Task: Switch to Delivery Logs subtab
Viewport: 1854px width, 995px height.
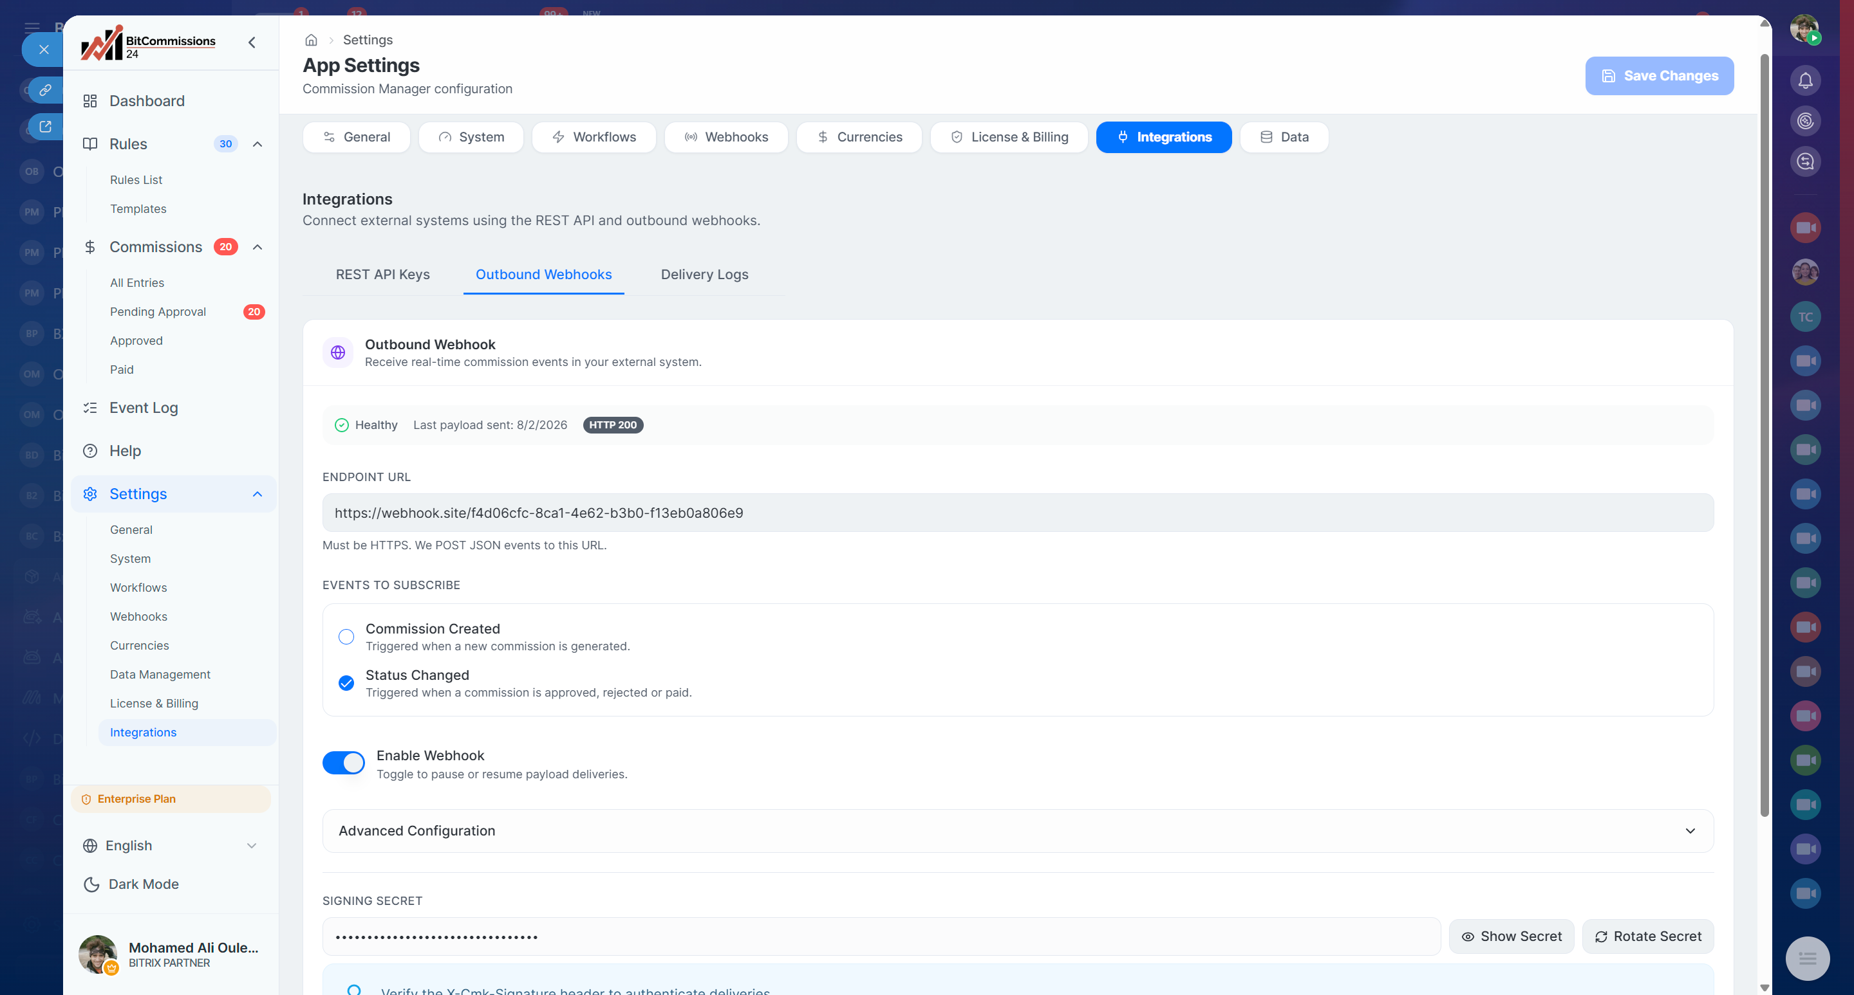Action: click(x=705, y=275)
